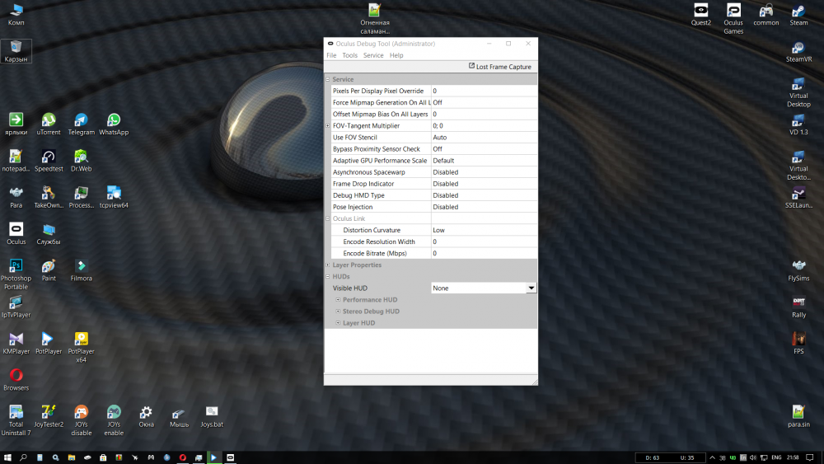
Task: Expand the Performance HUD section
Action: (x=338, y=300)
